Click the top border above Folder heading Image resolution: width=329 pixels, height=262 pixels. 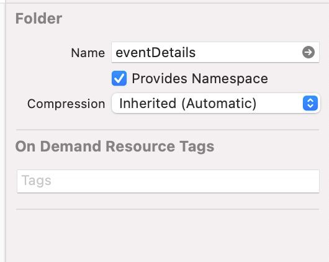pyautogui.click(x=168, y=3)
